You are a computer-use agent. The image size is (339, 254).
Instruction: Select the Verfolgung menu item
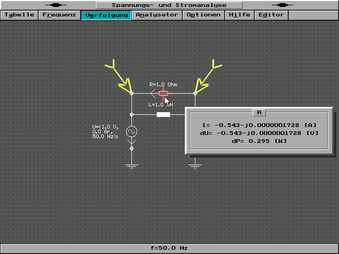pos(106,15)
